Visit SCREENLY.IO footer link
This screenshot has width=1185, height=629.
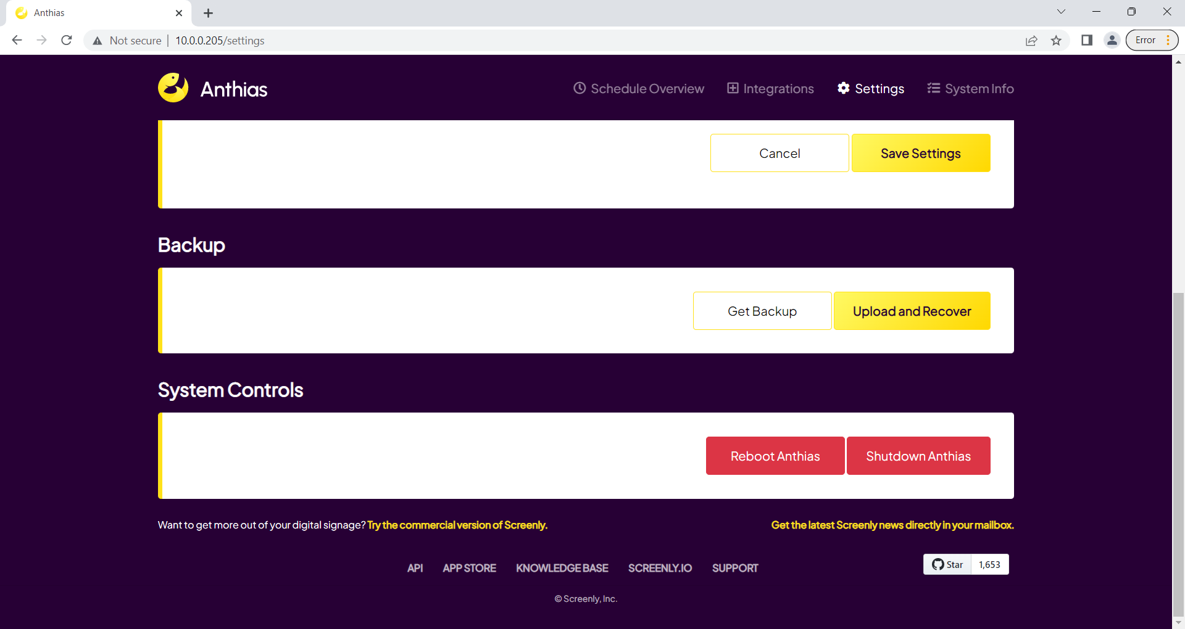point(660,568)
